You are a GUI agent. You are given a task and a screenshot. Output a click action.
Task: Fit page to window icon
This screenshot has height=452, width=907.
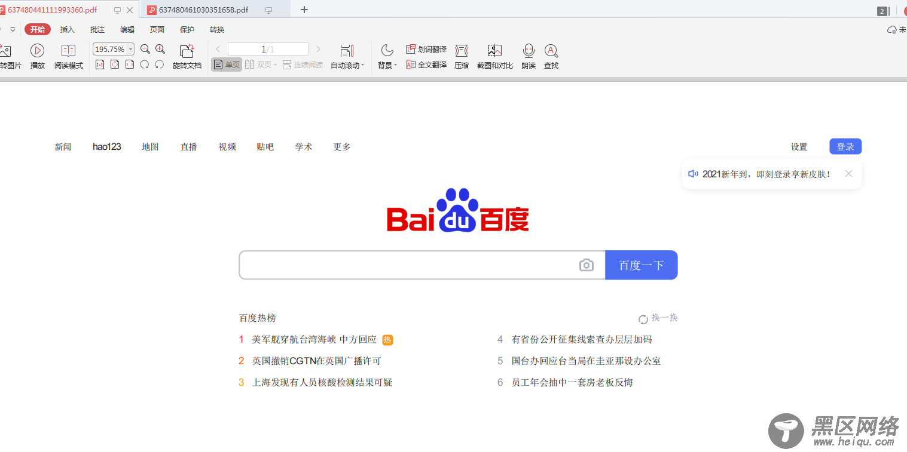115,64
